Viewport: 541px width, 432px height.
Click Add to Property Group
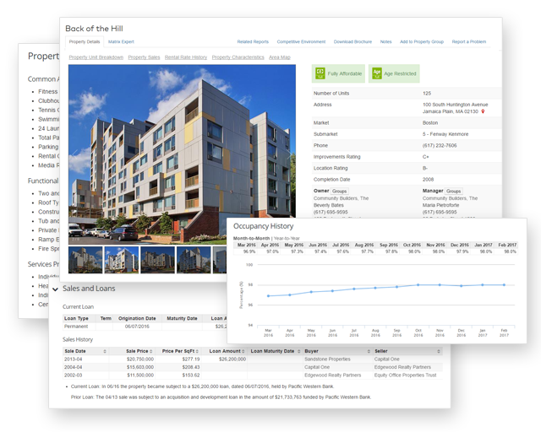point(420,40)
